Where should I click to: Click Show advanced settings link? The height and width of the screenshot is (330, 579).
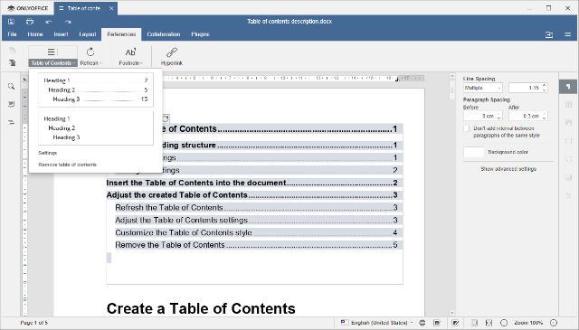click(508, 169)
